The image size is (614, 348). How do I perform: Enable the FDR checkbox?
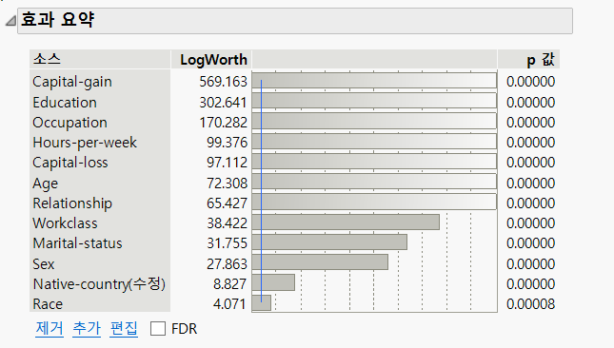(x=158, y=328)
